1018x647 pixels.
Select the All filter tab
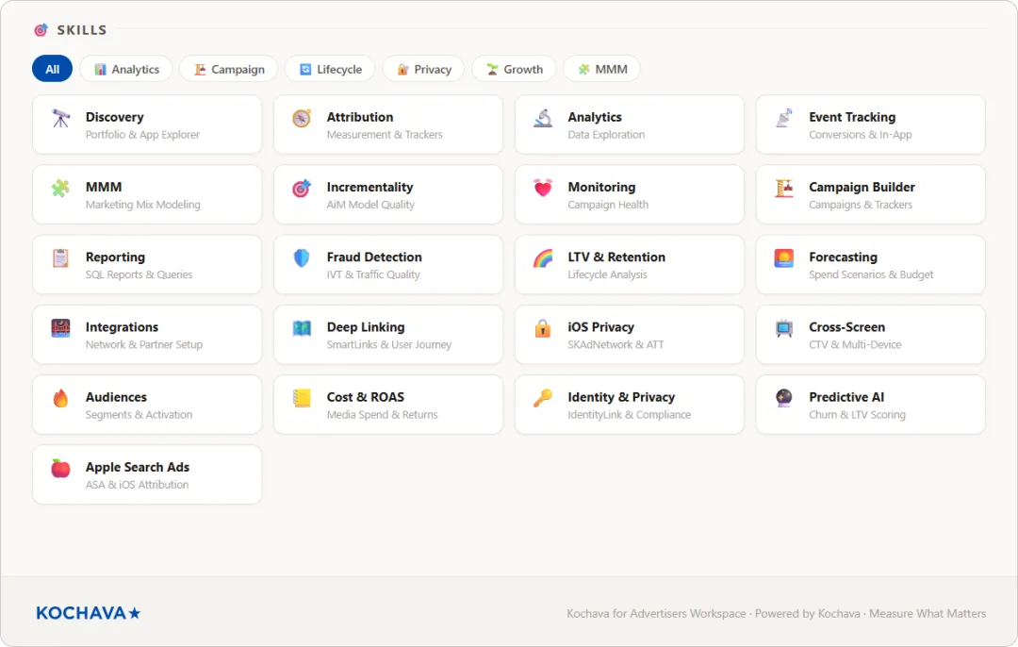(x=53, y=69)
